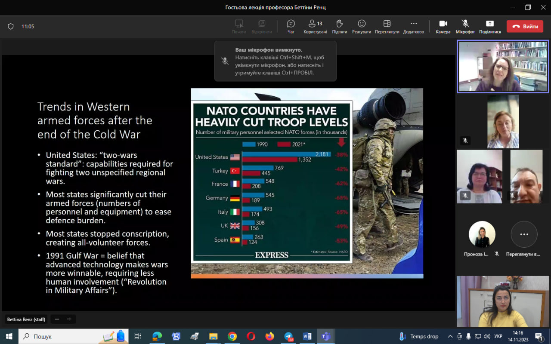Select the presenter's video thumbnail with bookshelves
The height and width of the screenshot is (344, 551).
pyautogui.click(x=503, y=67)
